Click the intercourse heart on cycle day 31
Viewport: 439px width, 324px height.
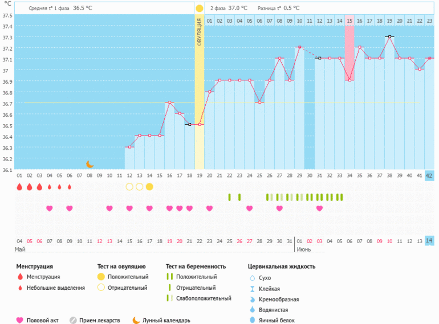(x=319, y=208)
